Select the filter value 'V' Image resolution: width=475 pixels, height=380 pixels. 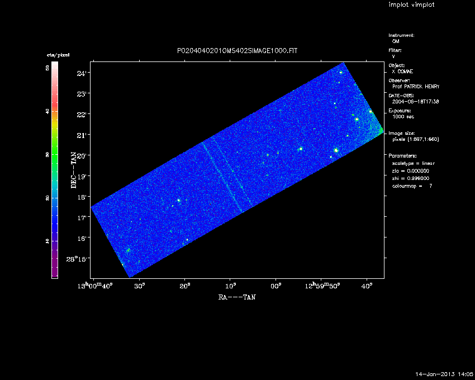pos(393,56)
